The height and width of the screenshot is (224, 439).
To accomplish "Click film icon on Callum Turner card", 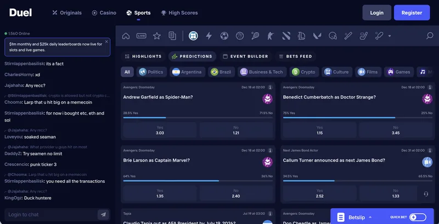I will [427, 162].
